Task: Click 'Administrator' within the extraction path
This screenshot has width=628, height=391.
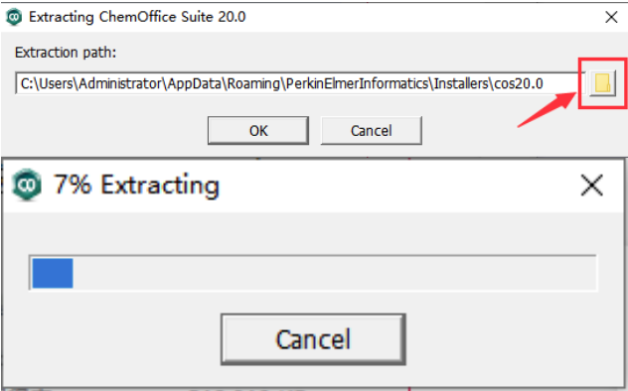Action: [120, 83]
